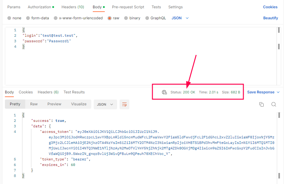Screen dimensions: 291x184
Task: Open the request Settings tab
Action: 175,7
